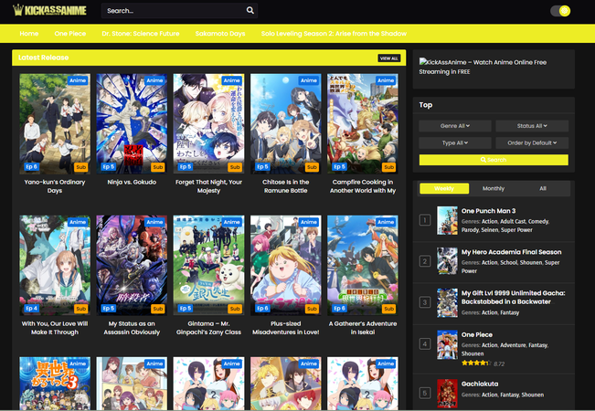Click the VIEW ALL button
Viewport: 595px width, 411px height.
tap(389, 58)
